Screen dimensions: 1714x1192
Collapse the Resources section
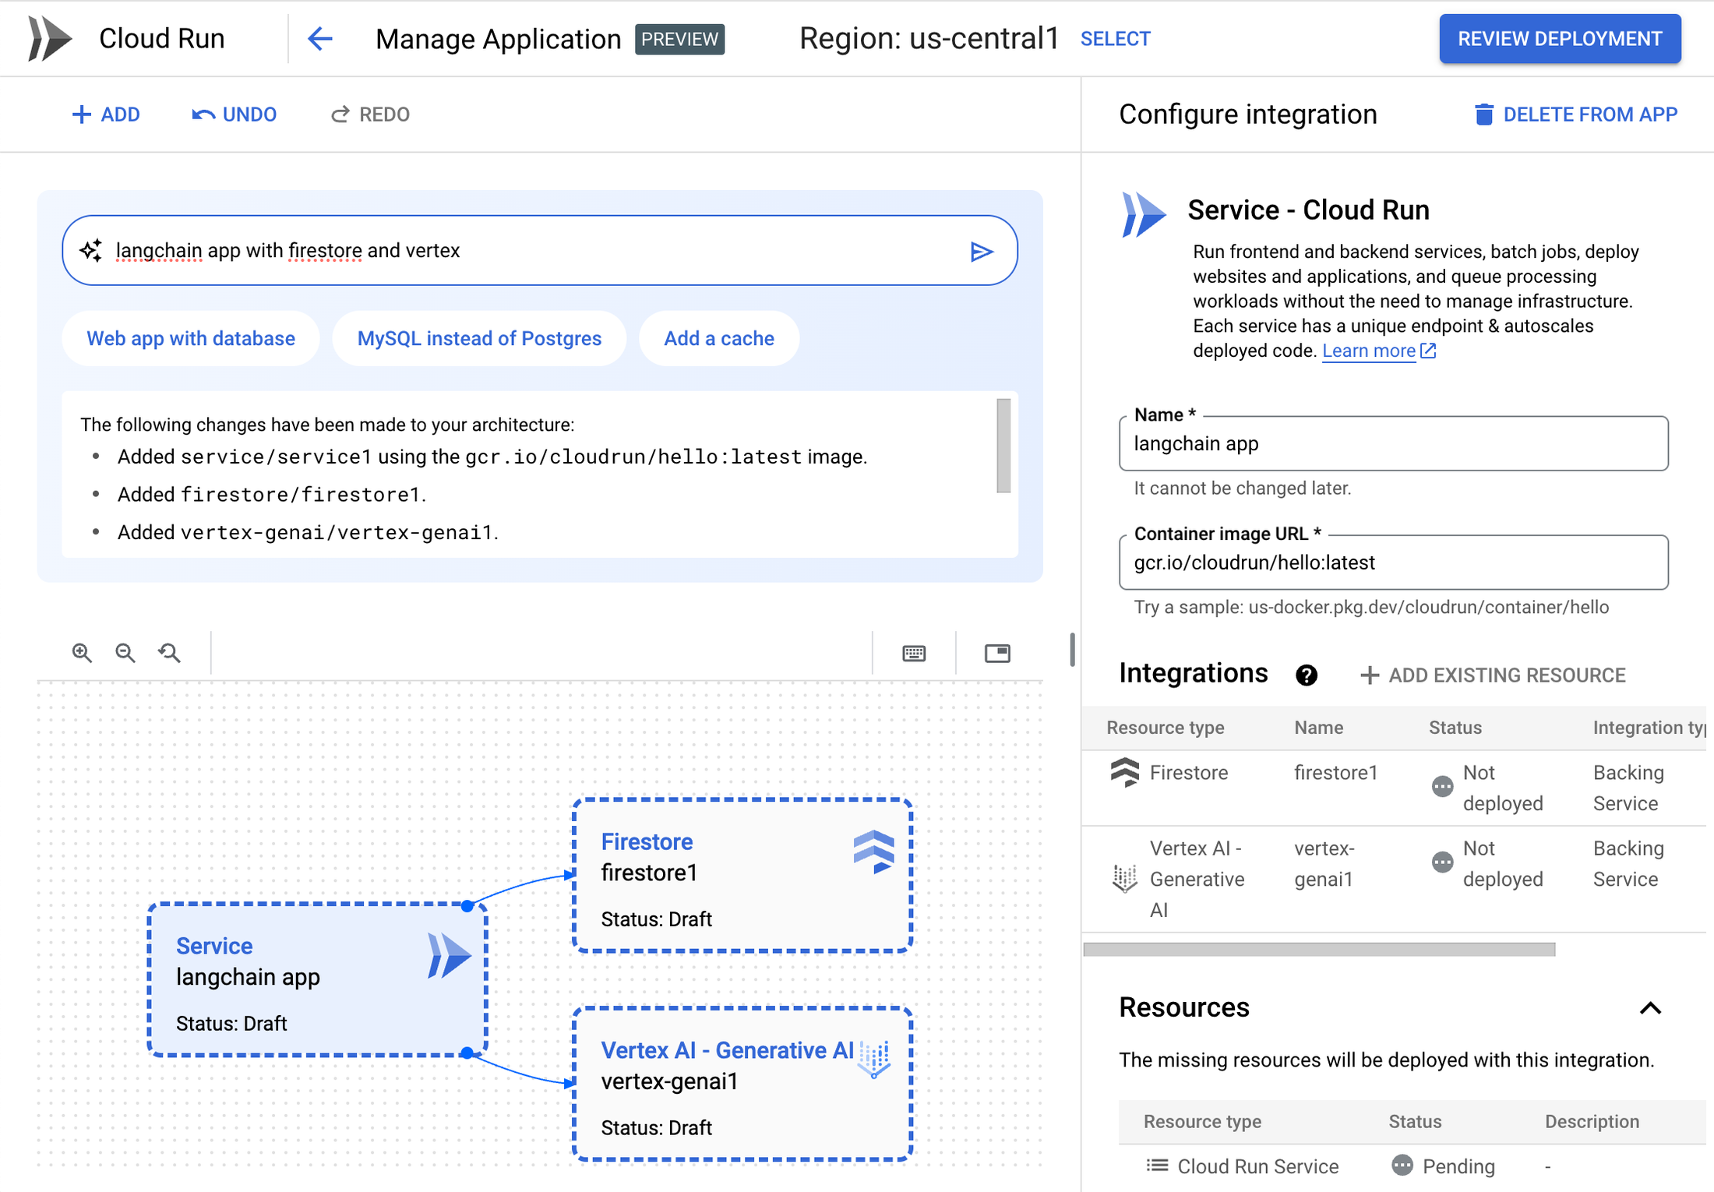(x=1649, y=1008)
